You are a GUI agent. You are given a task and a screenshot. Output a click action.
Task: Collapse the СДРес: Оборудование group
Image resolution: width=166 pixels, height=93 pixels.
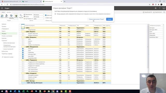pyautogui.click(x=25, y=47)
